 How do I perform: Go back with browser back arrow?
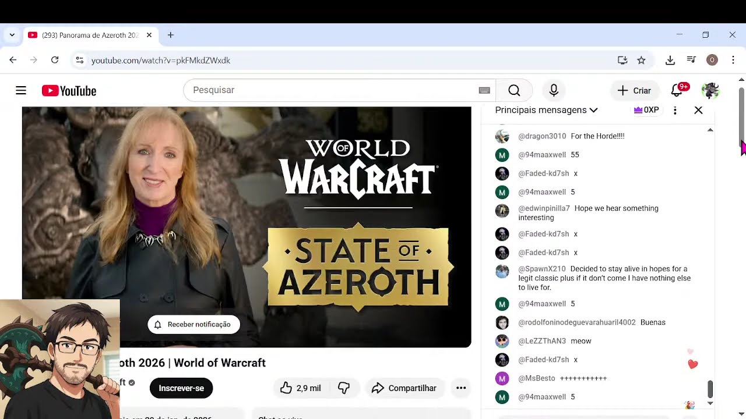click(13, 60)
